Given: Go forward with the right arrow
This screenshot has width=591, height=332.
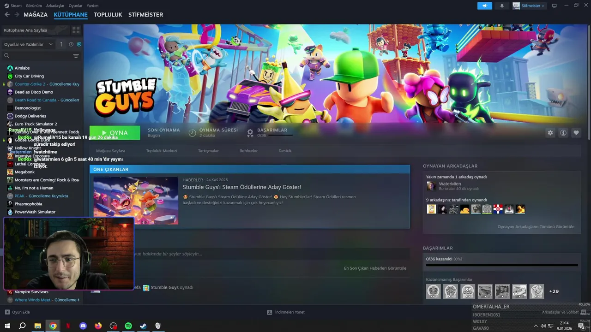Looking at the screenshot, I should tap(17, 15).
